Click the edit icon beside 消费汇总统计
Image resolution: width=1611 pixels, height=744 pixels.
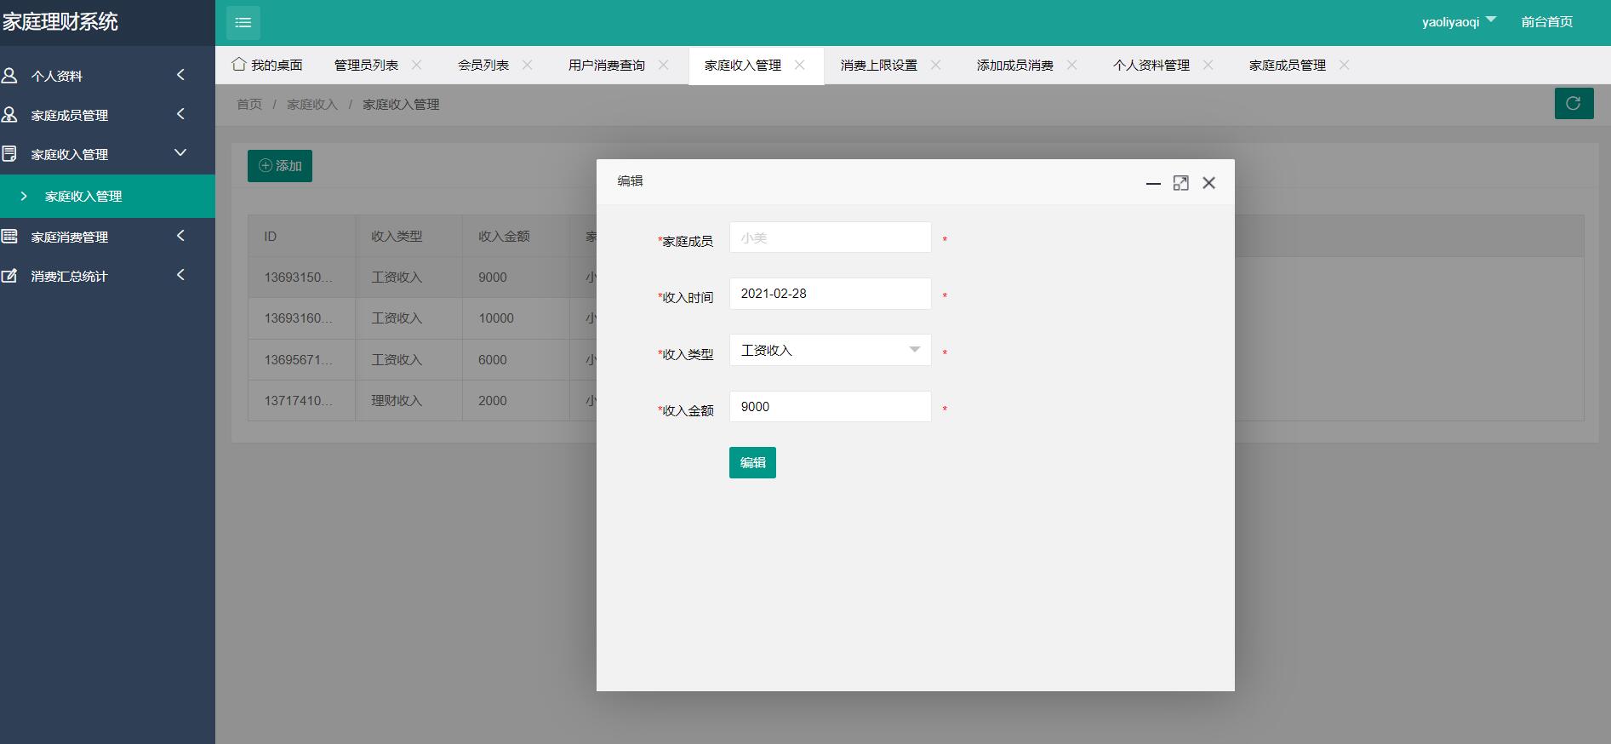9,276
